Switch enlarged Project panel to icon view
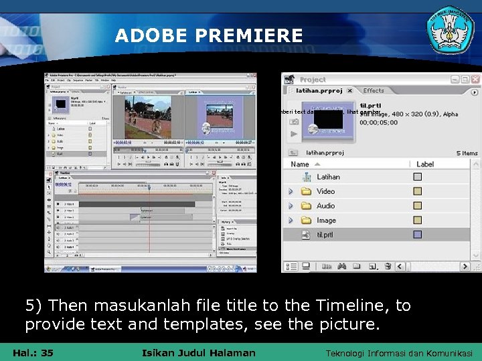Image resolution: width=482 pixels, height=361 pixels. [x=306, y=266]
